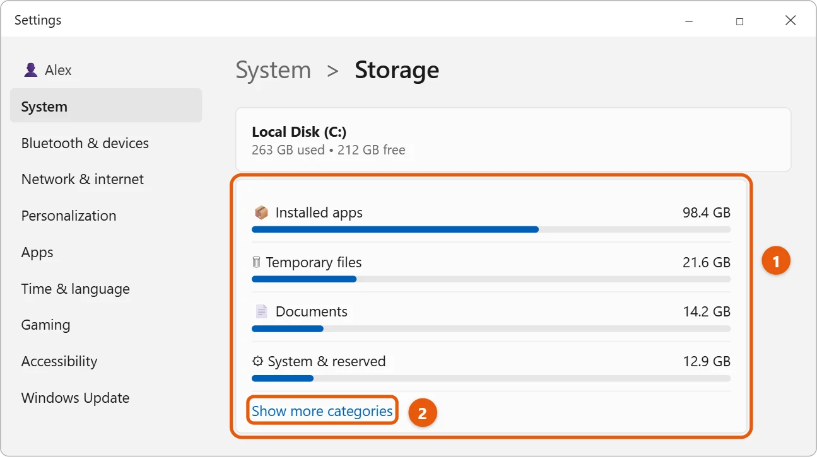Go to Network & internet
This screenshot has height=457, width=817.
pyautogui.click(x=83, y=179)
